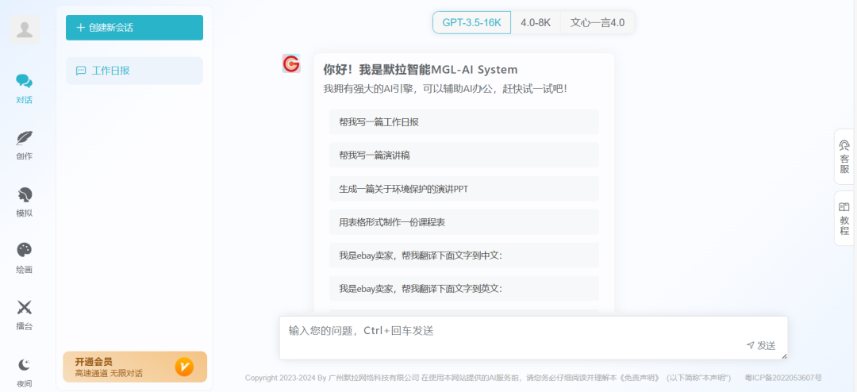Choose prompt 用表格形式制作一份课程表
The height and width of the screenshot is (392, 857).
(464, 222)
